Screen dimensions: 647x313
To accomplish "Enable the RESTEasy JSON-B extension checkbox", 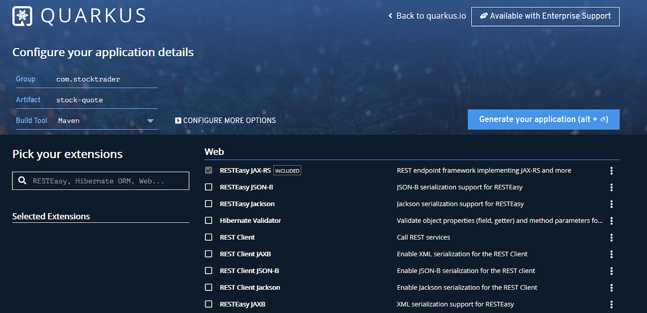I will pyautogui.click(x=208, y=187).
